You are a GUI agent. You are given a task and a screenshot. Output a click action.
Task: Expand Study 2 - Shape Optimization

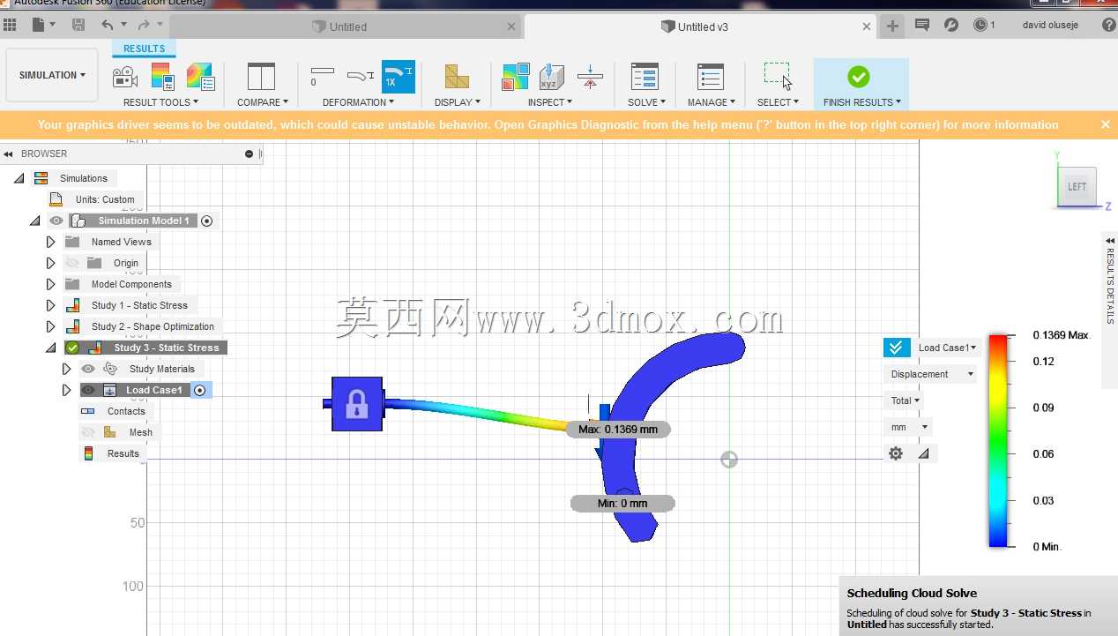point(50,326)
